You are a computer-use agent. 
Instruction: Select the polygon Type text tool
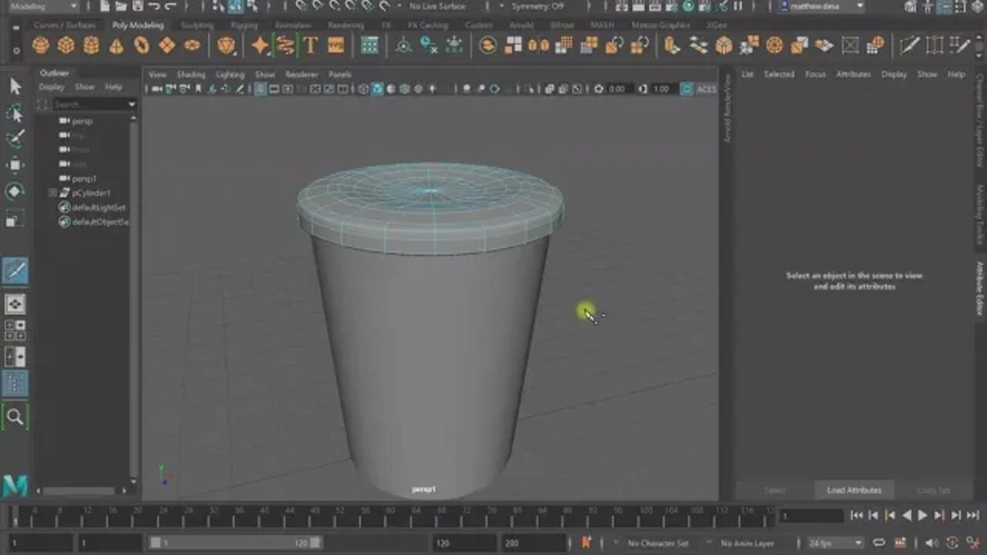pos(311,45)
